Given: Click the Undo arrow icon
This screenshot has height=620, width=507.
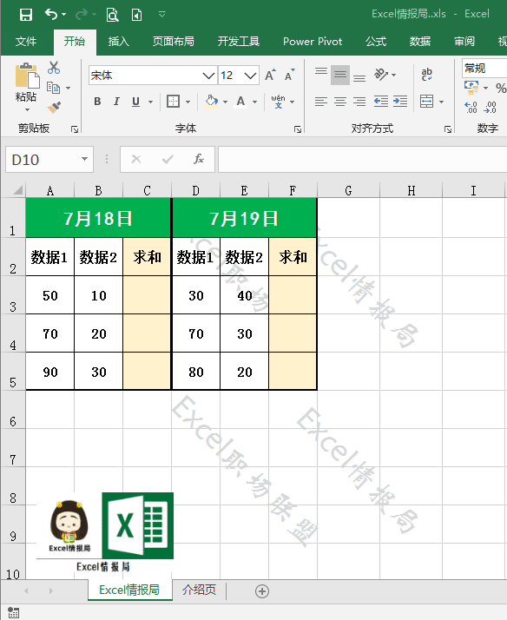Looking at the screenshot, I should [x=51, y=14].
